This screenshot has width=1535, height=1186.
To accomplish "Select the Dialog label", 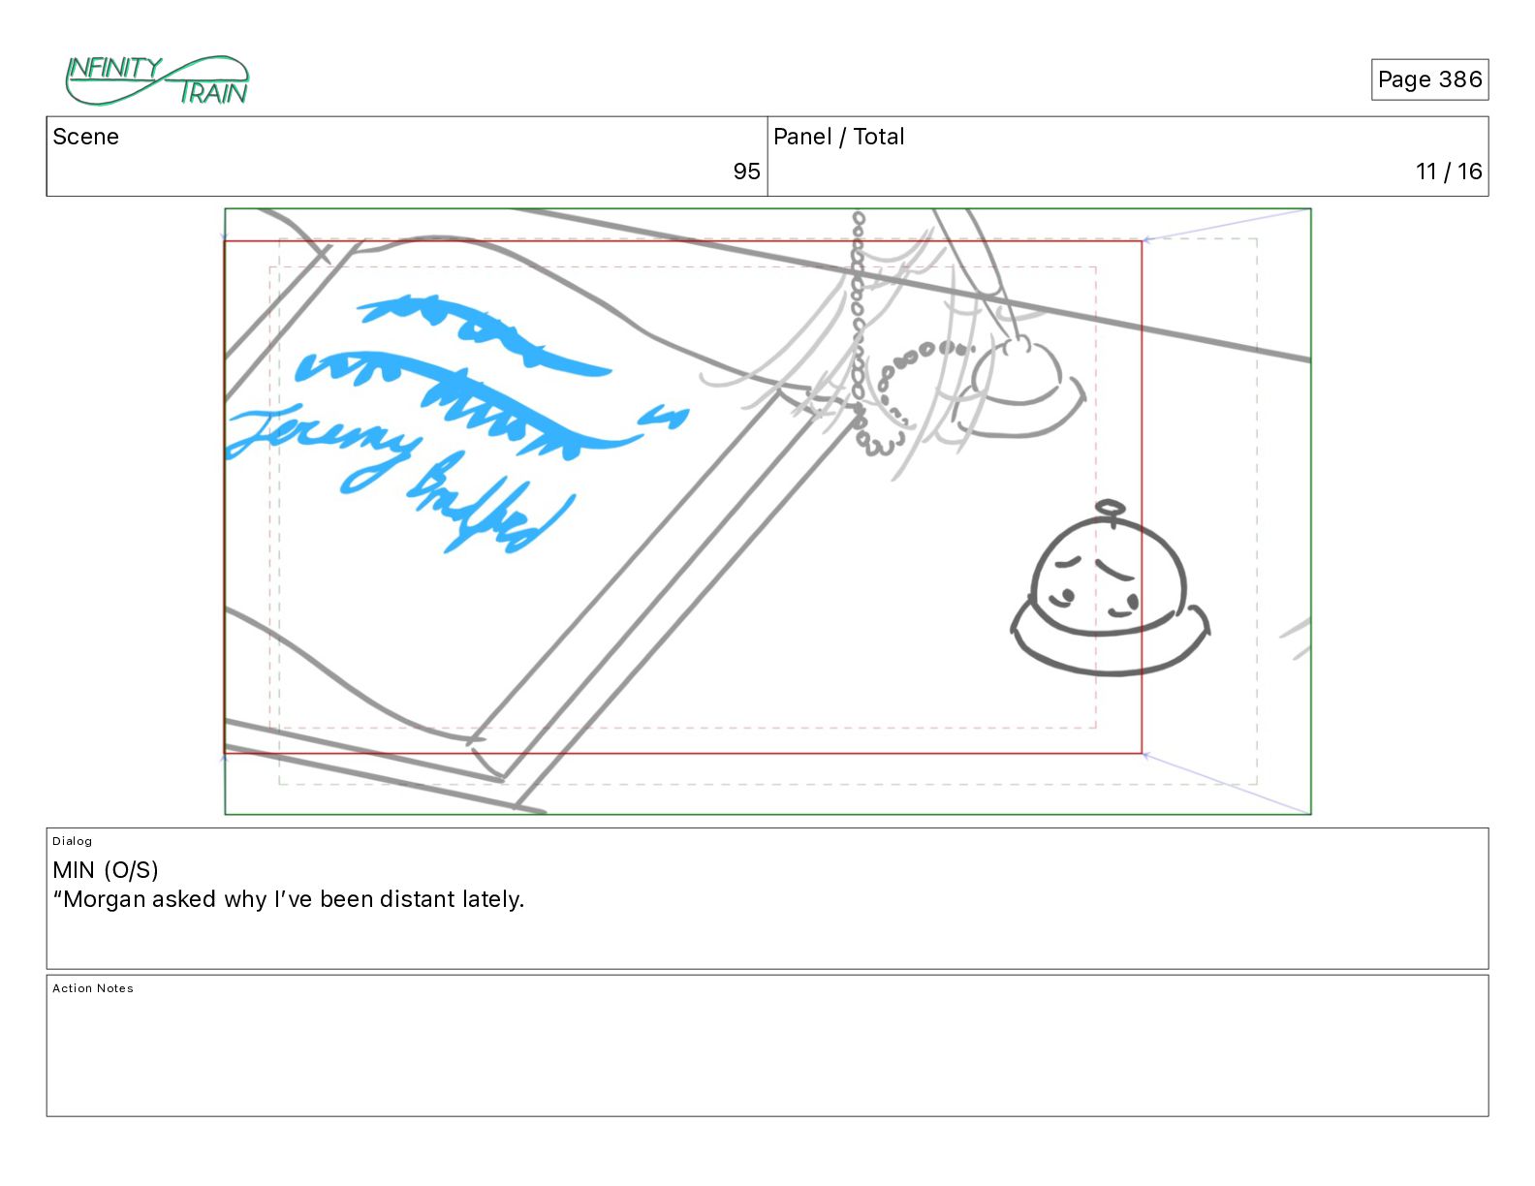I will coord(72,841).
